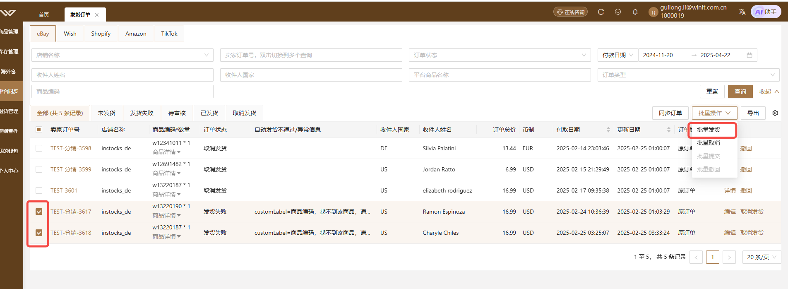Image resolution: width=788 pixels, height=289 pixels.
Task: Open the 订单状态 order status dropdown
Action: coord(500,55)
